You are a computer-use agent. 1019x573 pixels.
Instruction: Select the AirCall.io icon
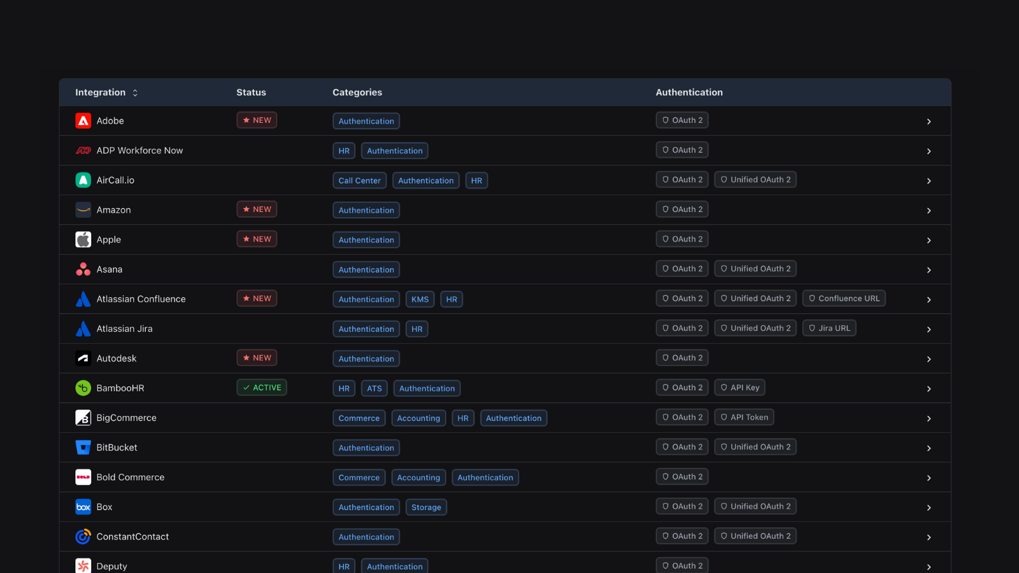tap(83, 180)
